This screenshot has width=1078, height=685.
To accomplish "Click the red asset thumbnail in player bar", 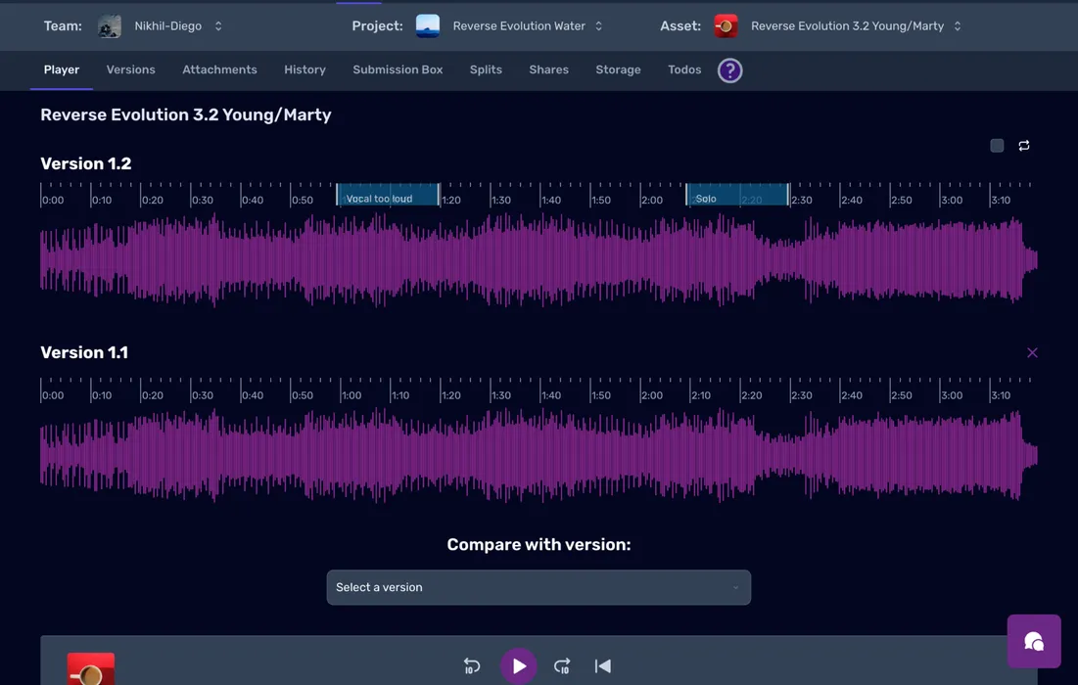I will pyautogui.click(x=91, y=669).
